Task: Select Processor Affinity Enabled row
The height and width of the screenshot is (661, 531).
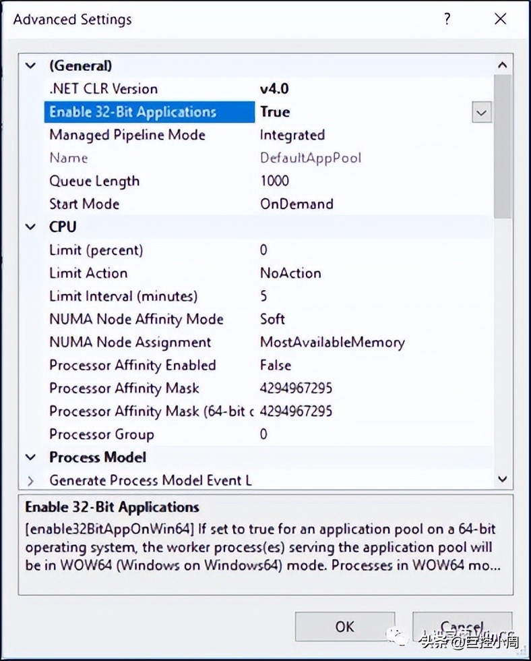Action: 132,366
